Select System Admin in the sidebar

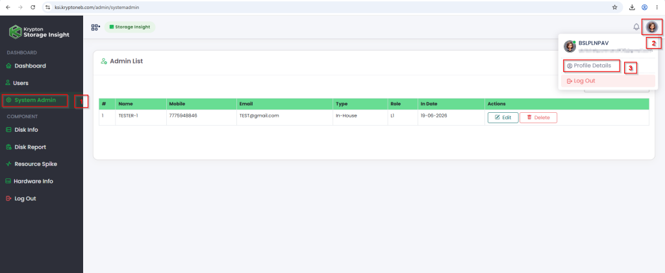[x=35, y=101]
